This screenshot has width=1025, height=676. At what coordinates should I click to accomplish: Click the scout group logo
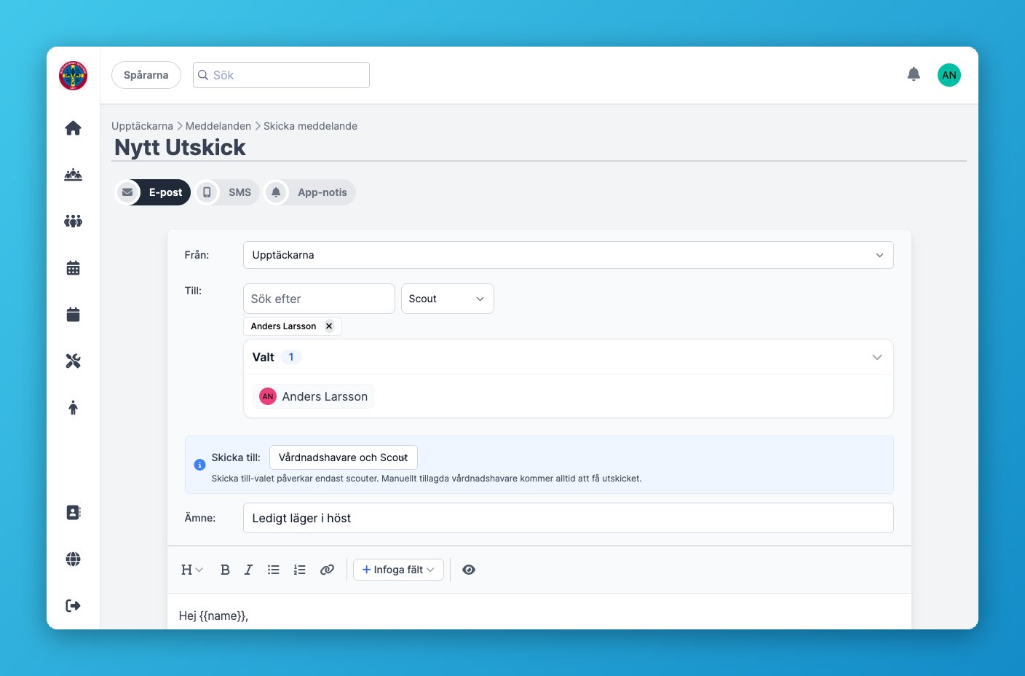pos(73,75)
